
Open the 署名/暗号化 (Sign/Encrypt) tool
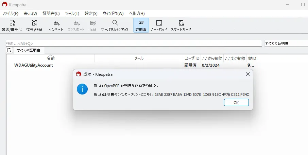[x=12, y=25]
